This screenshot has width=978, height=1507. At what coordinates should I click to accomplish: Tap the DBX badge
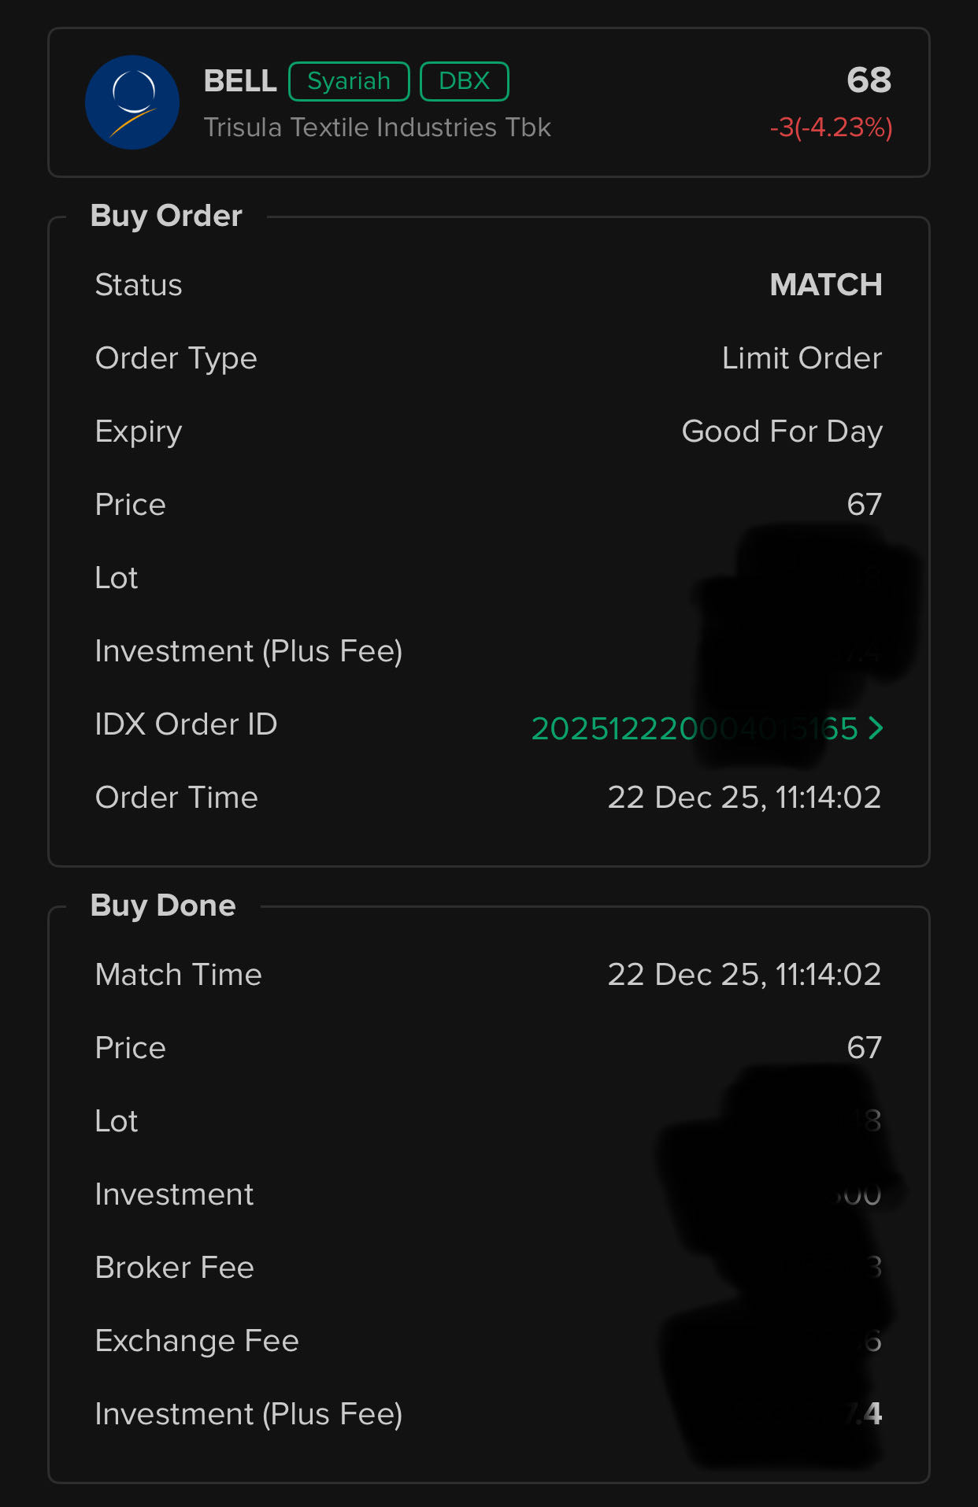point(464,81)
